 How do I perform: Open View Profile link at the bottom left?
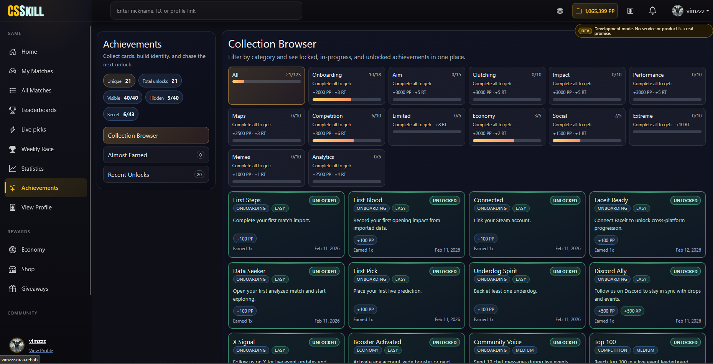tap(41, 350)
